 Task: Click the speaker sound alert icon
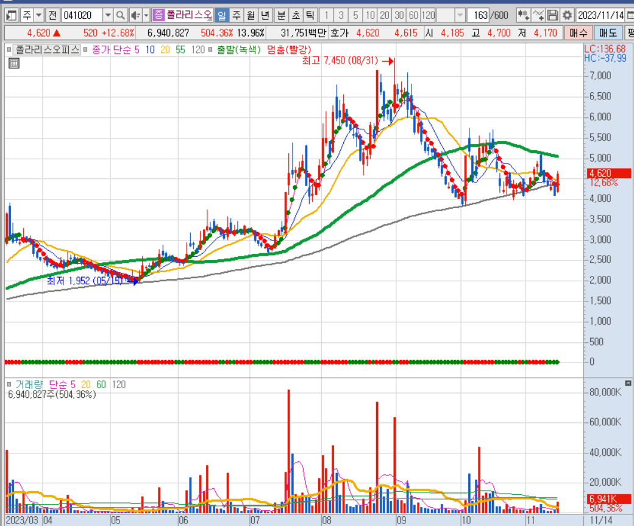coord(135,16)
